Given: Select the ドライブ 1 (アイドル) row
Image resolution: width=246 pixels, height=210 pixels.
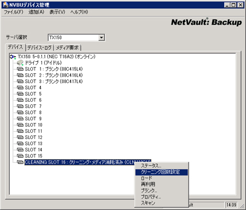Looking at the screenshot, I should pyautogui.click(x=43, y=63).
